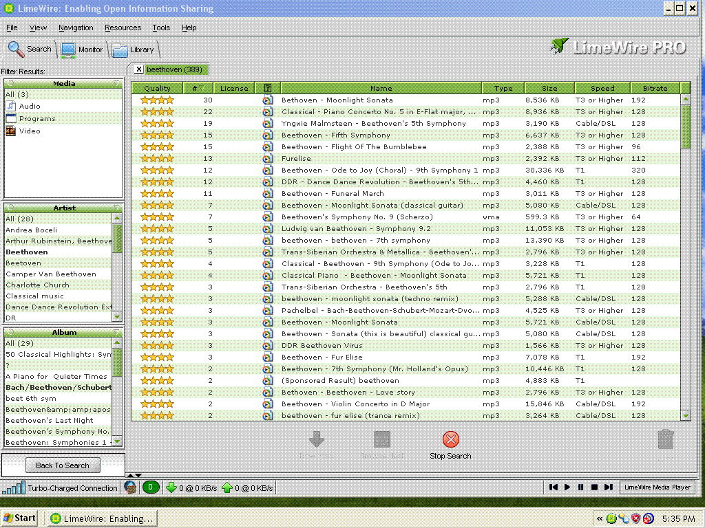Sort results by Type column
Screen dimensions: 705x528
pyautogui.click(x=503, y=88)
